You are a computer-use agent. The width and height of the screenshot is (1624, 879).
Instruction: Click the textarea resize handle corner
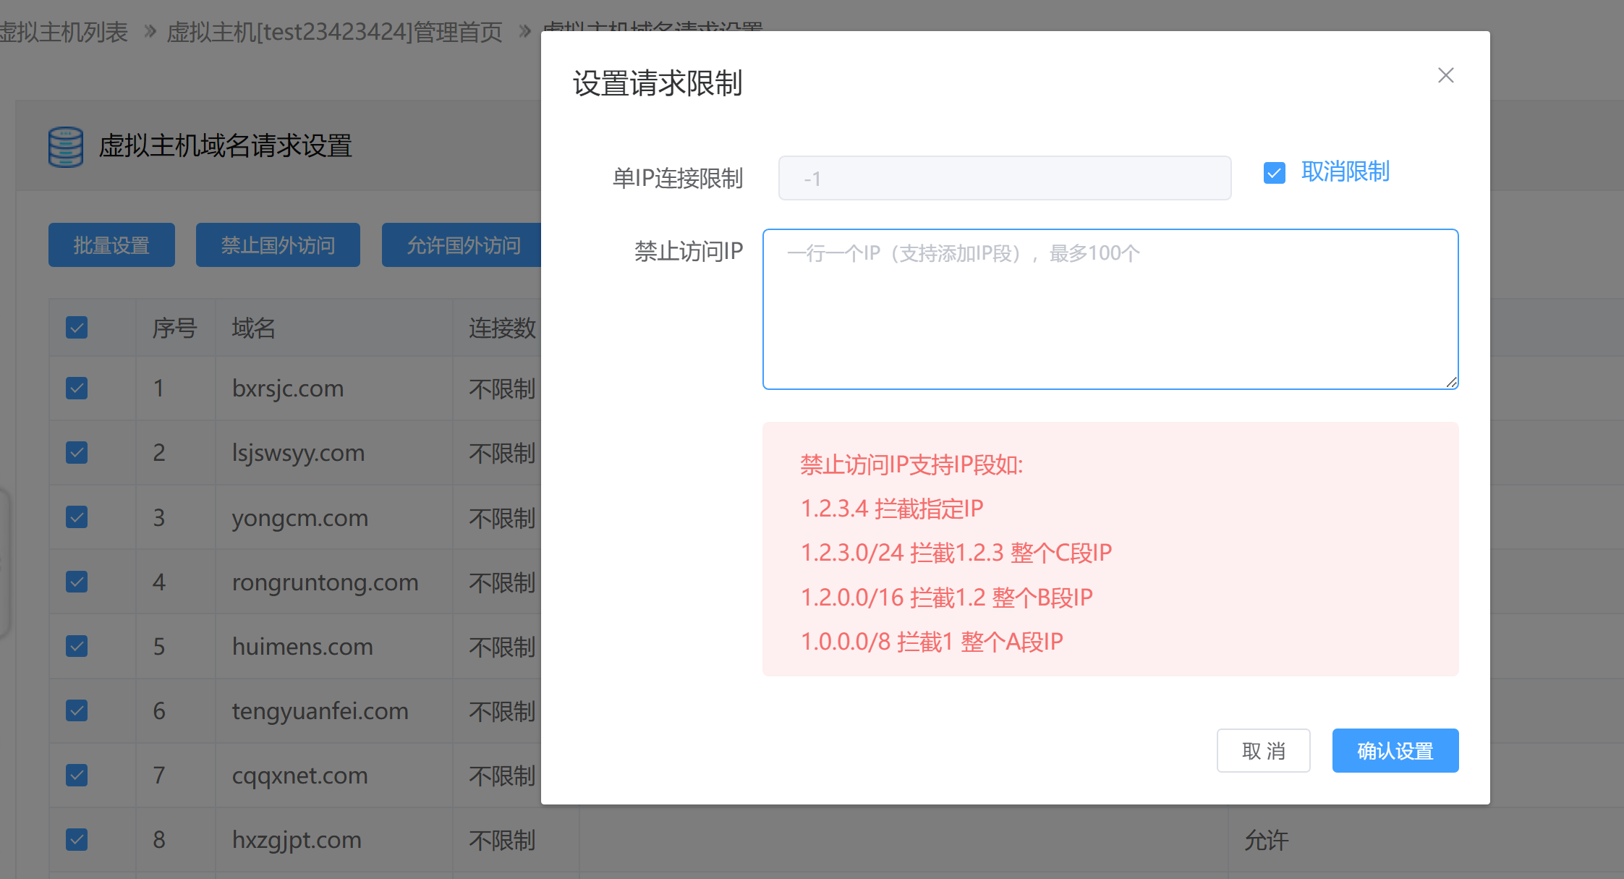[1451, 382]
